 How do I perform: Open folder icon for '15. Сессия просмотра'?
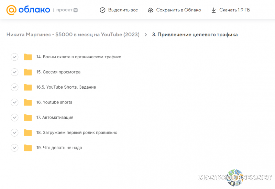28,72
